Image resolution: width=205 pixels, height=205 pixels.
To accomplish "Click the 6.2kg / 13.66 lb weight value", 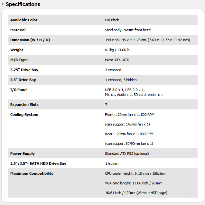I will tap(117, 50).
